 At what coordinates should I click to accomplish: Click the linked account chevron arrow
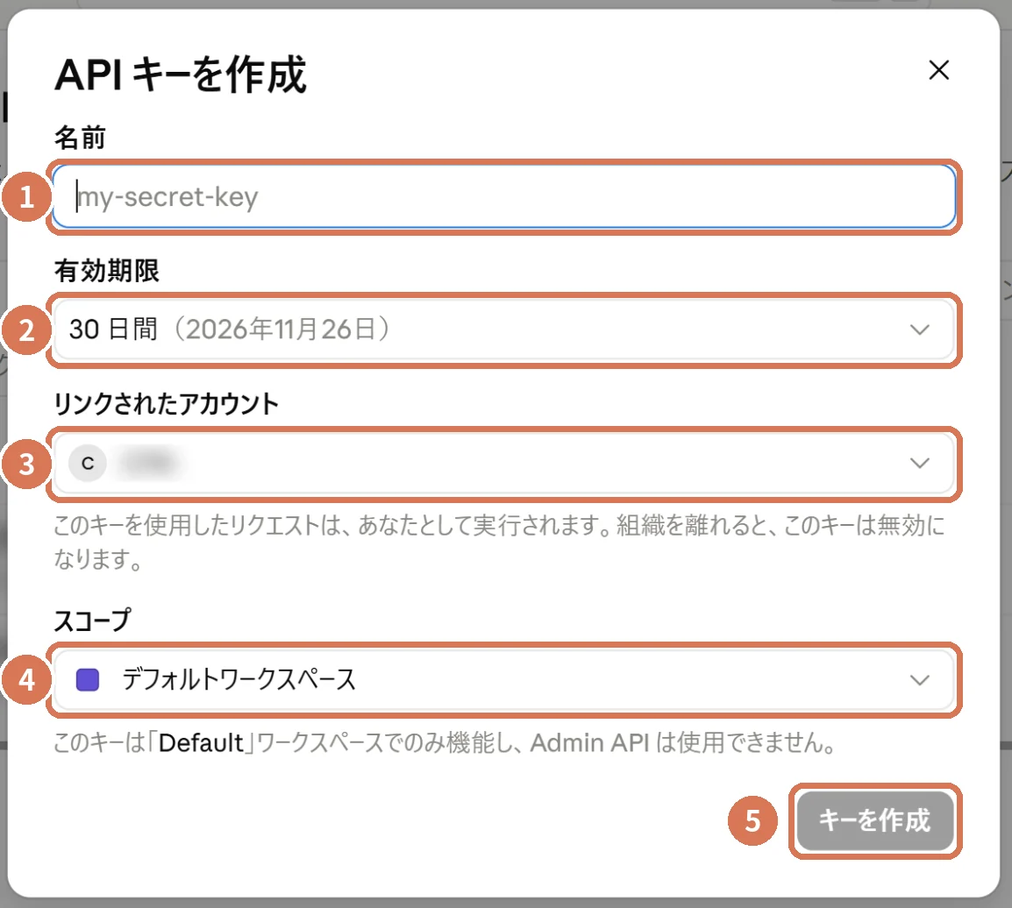[919, 463]
